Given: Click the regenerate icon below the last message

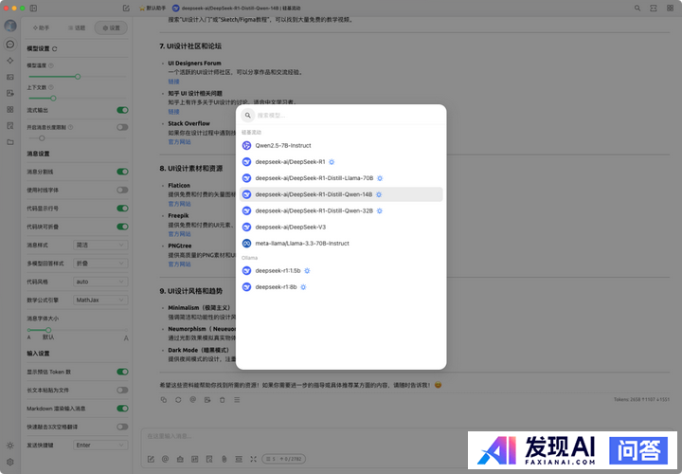Looking at the screenshot, I should (178, 400).
